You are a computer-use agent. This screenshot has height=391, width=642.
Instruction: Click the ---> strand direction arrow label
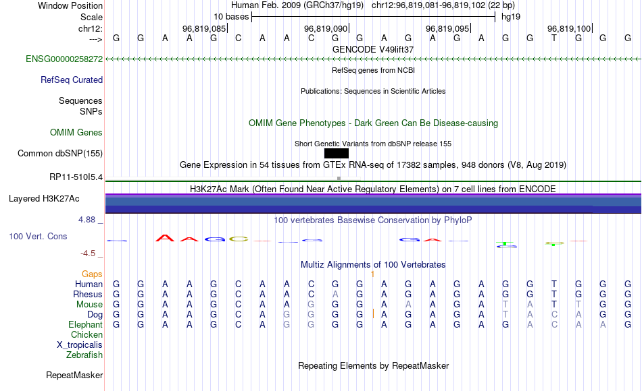(x=96, y=39)
